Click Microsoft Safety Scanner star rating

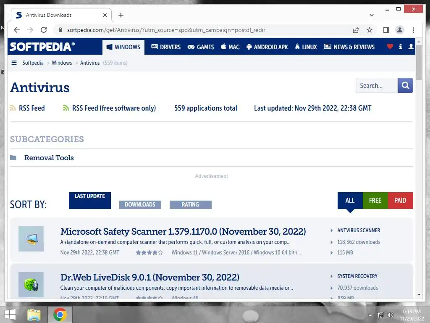[149, 252]
